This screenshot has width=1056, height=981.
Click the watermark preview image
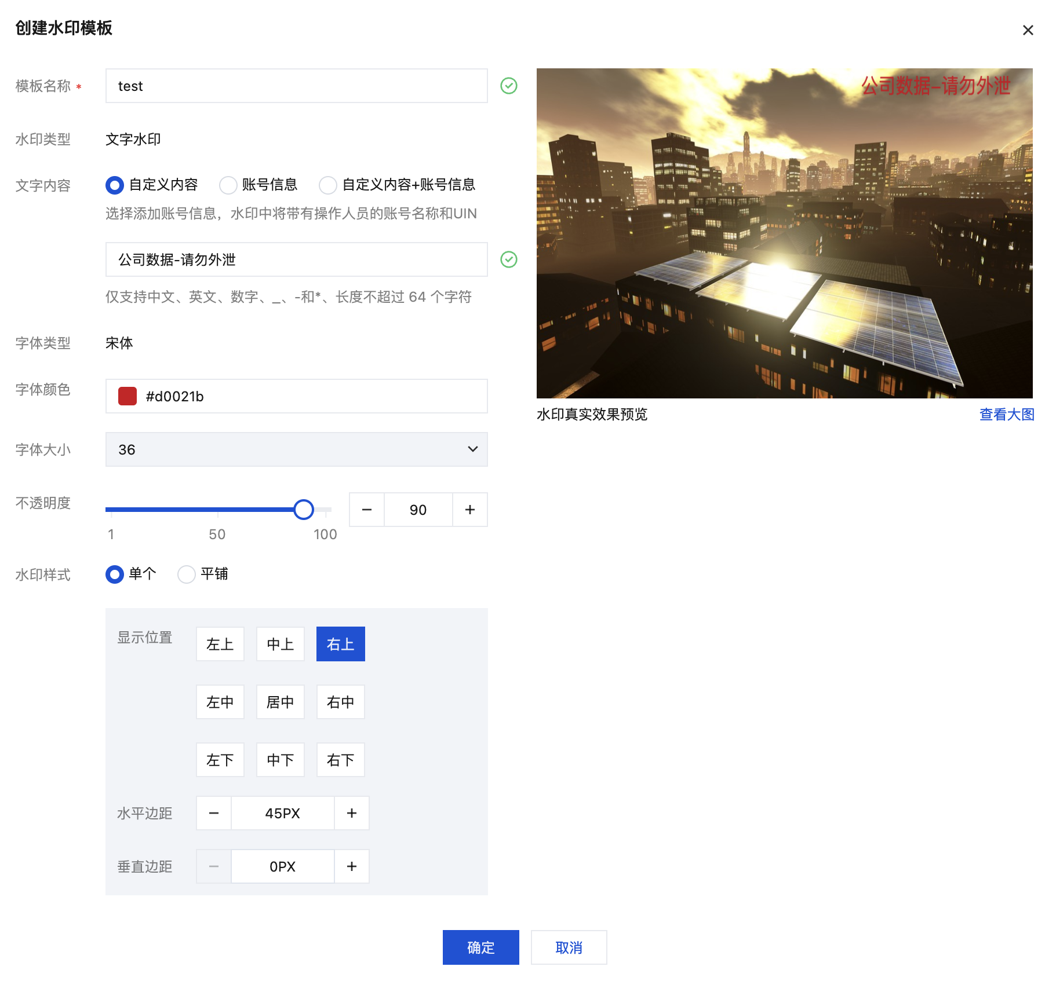coord(785,233)
